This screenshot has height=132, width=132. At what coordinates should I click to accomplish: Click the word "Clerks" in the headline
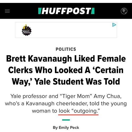coord(20,70)
